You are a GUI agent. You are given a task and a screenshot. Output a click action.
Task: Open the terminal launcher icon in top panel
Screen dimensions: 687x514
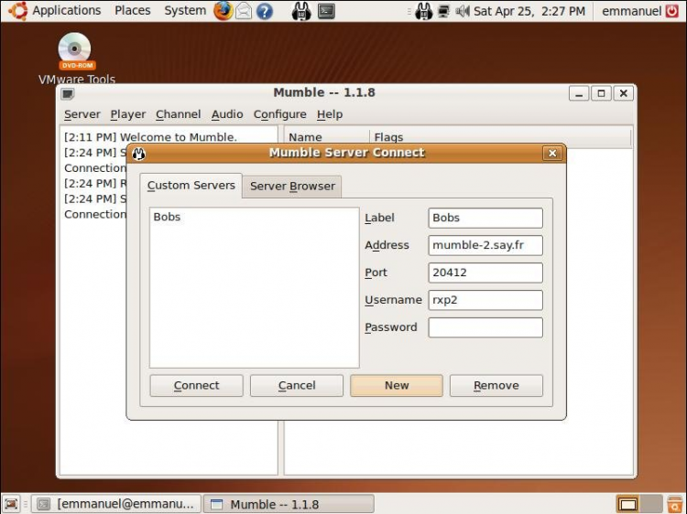coord(326,11)
